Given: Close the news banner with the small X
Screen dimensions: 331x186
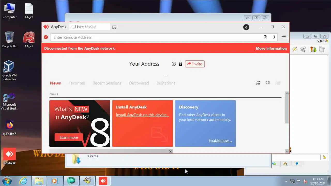Looking at the screenshot, I should tap(170, 151).
